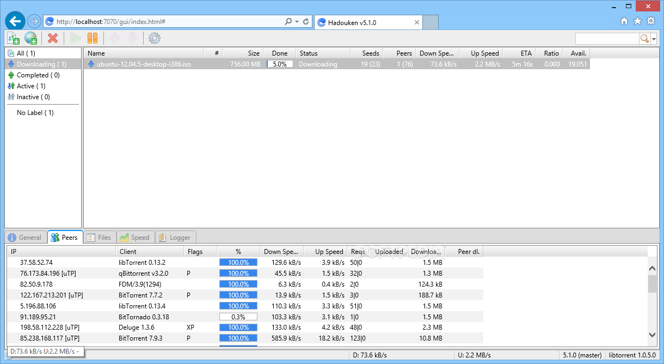
Task: Select peer row 122.167.213.201 [uTP]
Action: (x=245, y=295)
